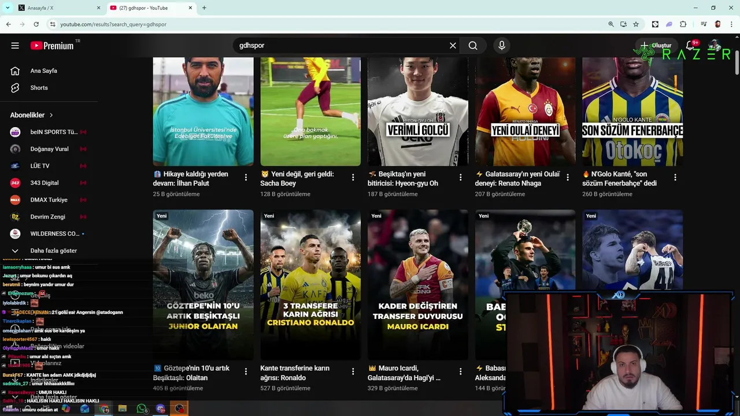Viewport: 740px width, 416px height.
Task: Close the gdhspor YouTube tab
Action: 190,8
